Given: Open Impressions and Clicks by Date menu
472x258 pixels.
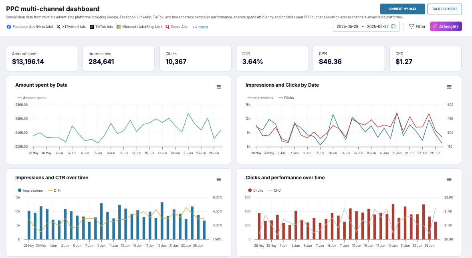Looking at the screenshot, I should (x=449, y=87).
